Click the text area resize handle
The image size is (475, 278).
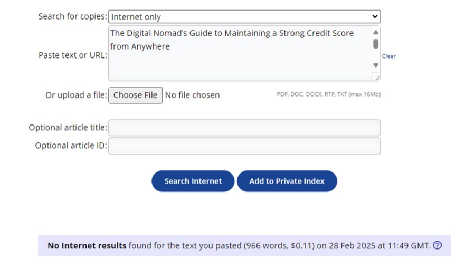(376, 77)
